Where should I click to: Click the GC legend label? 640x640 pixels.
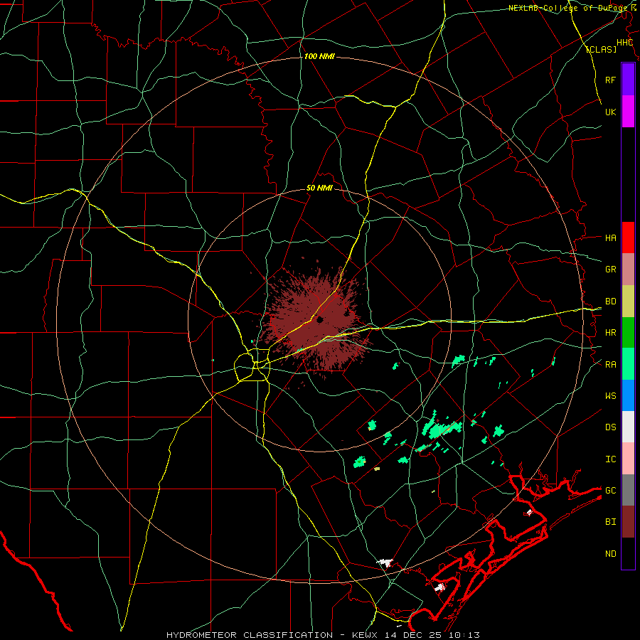pos(610,491)
